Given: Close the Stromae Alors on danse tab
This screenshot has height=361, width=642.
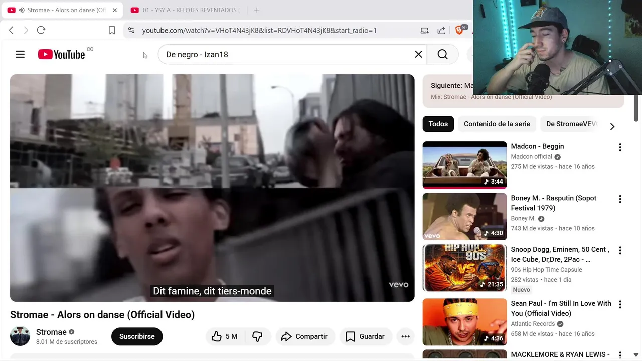Looking at the screenshot, I should coord(115,10).
